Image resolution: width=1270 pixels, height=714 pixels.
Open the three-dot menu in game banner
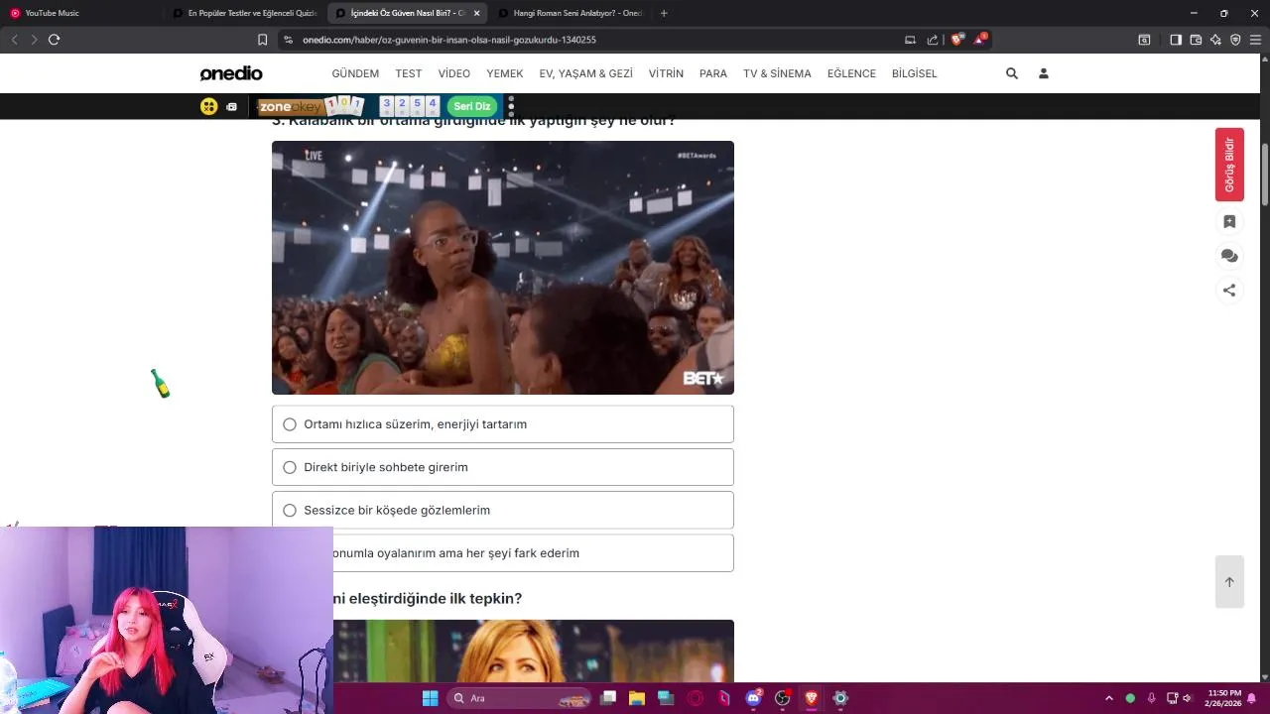[x=511, y=106]
